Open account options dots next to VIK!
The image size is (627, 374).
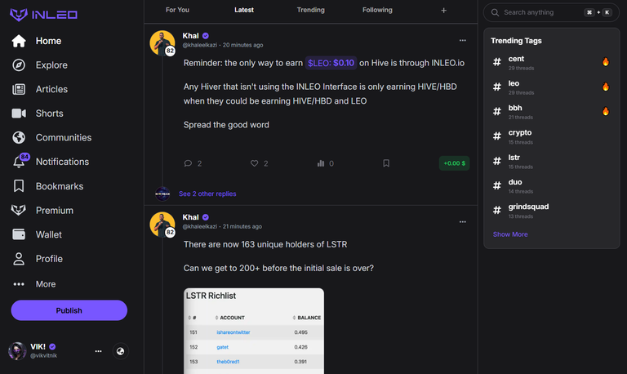[98, 351]
